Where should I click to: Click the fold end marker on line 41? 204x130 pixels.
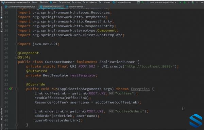point(16,125)
